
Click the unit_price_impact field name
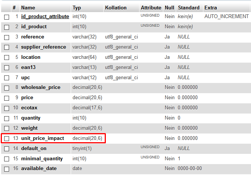point(42,138)
